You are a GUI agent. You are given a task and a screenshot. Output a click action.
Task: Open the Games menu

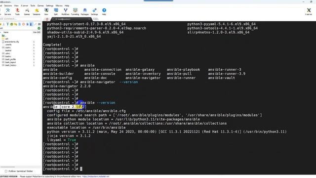40,5
